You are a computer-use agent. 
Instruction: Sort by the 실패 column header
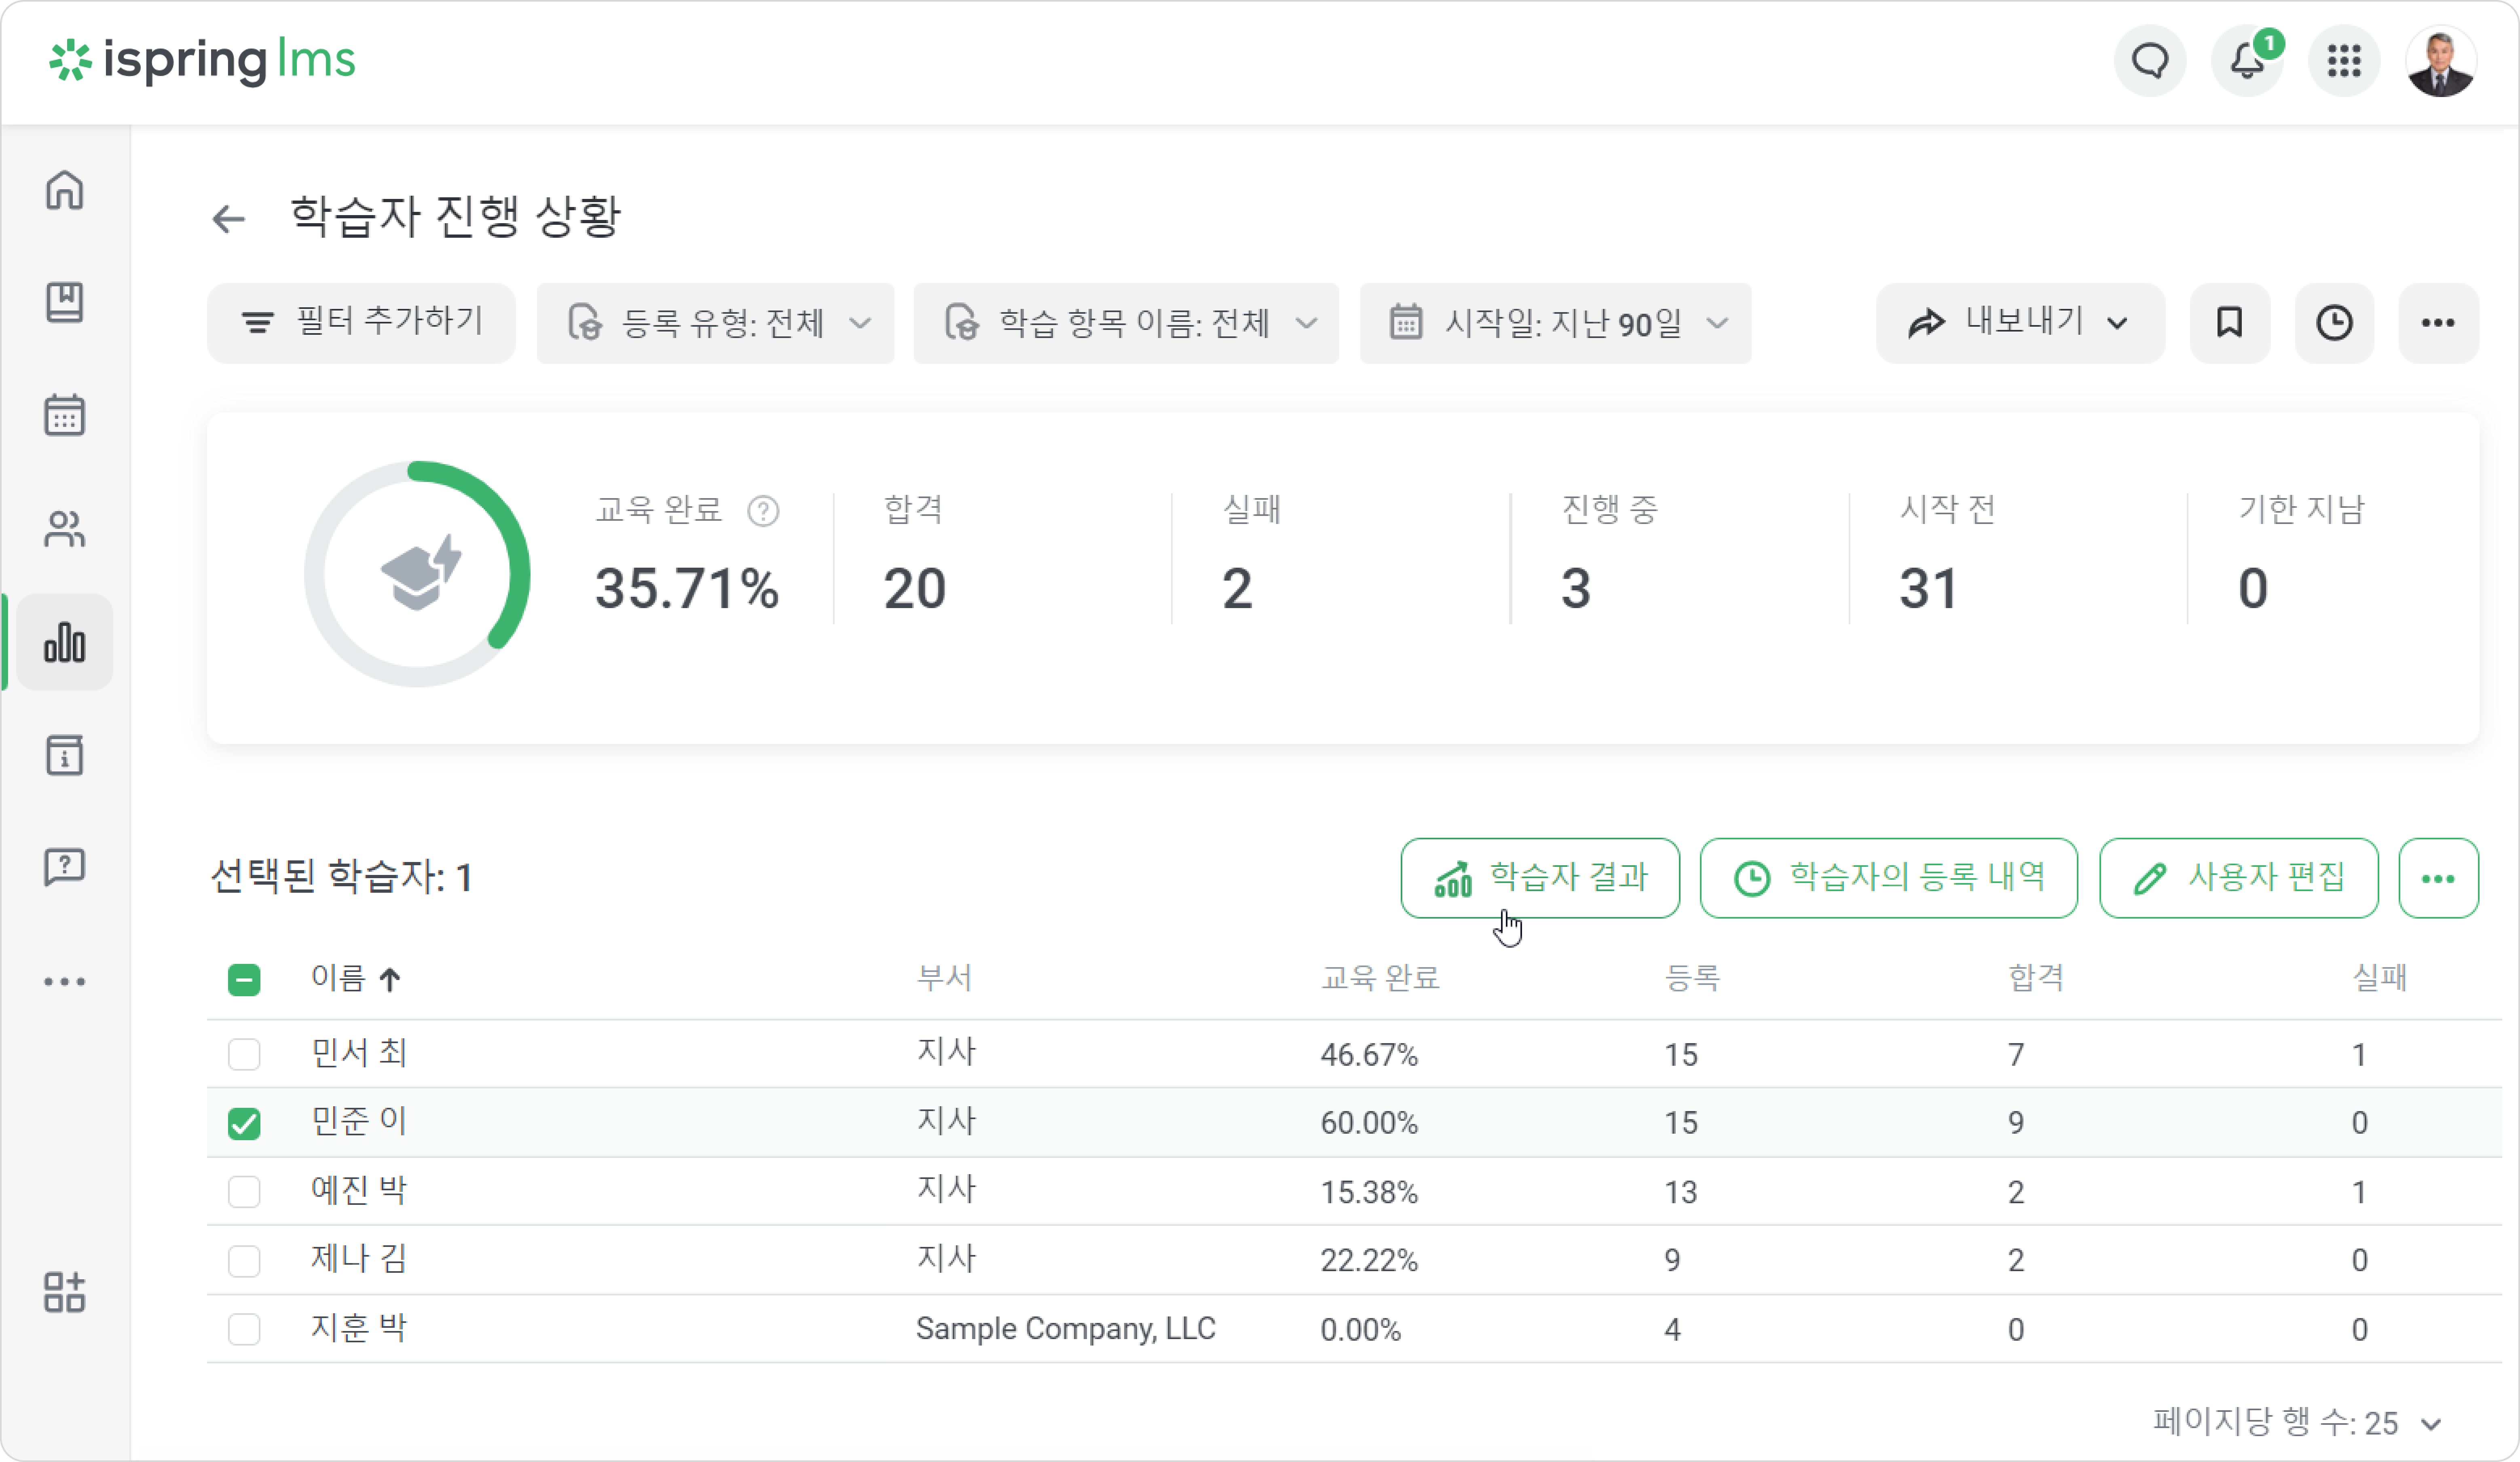2380,978
